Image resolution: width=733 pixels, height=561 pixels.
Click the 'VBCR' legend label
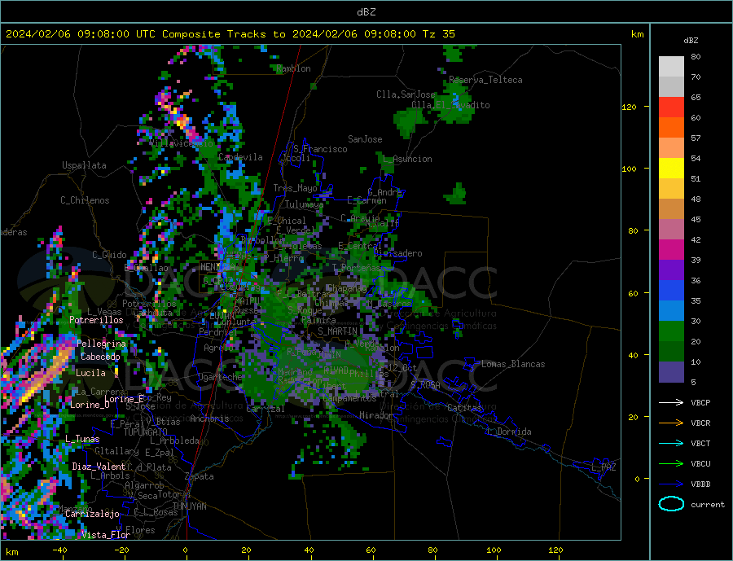click(700, 423)
